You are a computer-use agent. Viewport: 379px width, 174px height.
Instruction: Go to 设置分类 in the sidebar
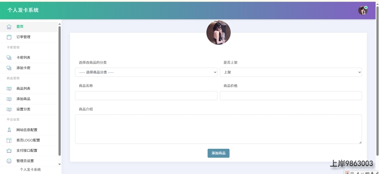[23, 109]
